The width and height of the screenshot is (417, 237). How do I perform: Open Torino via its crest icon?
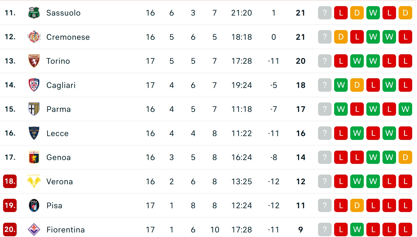click(34, 61)
